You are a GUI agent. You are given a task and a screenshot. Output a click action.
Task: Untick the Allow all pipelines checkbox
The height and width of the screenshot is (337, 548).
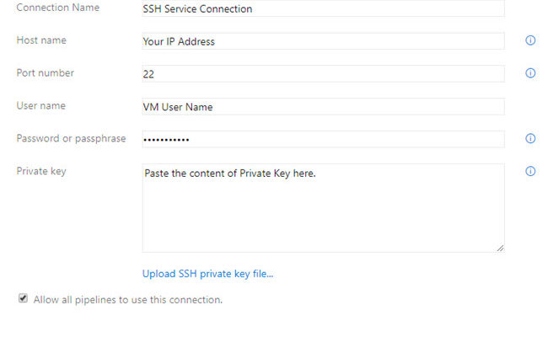(23, 298)
